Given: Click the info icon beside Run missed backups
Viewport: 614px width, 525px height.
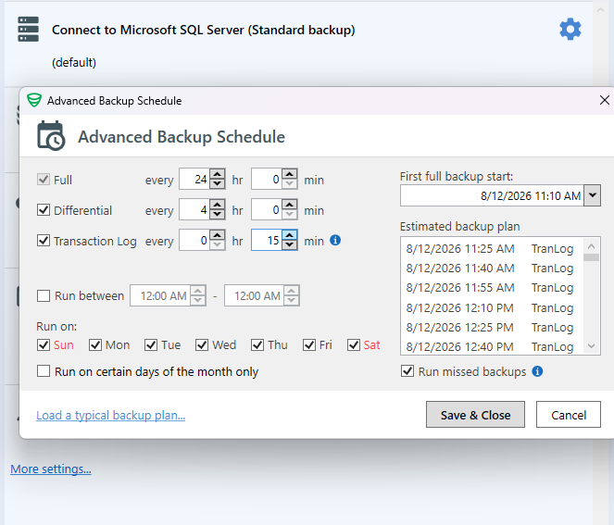Looking at the screenshot, I should (x=537, y=371).
